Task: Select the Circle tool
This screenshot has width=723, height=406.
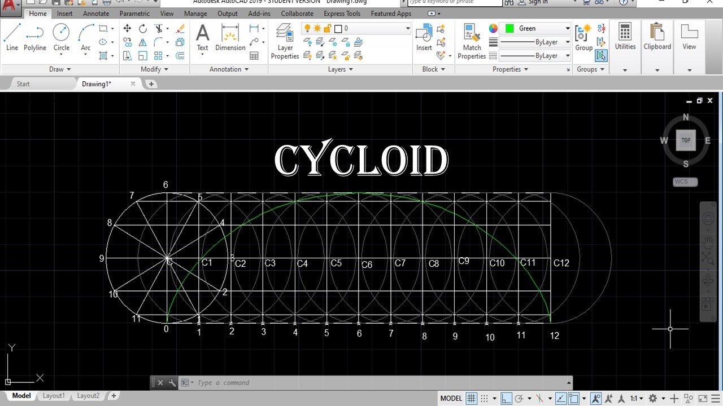Action: (62, 38)
